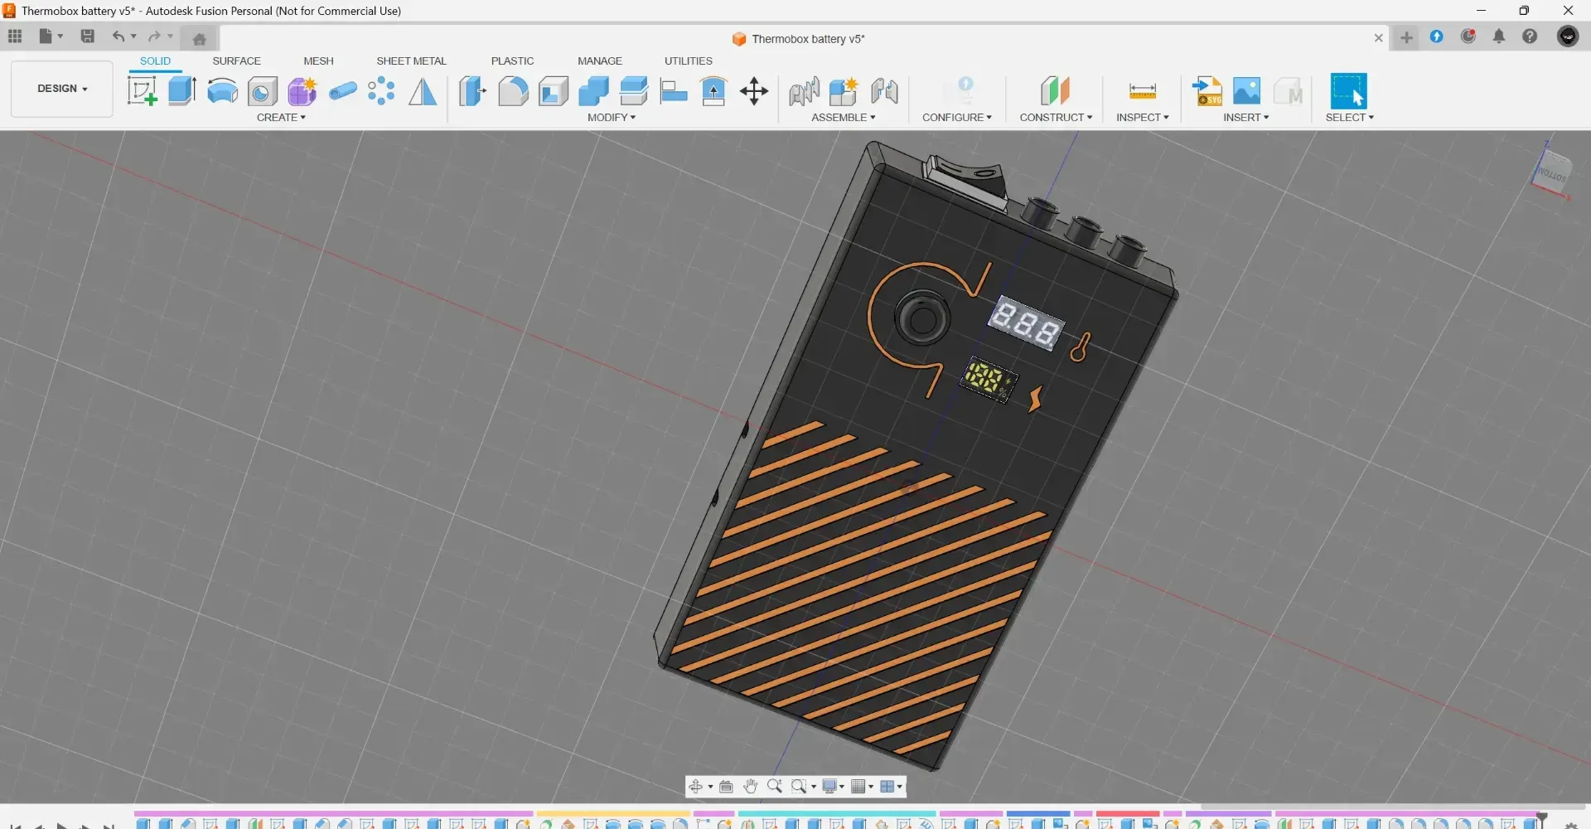This screenshot has height=829, width=1591.
Task: Select the Replace Face tool
Action: (713, 91)
